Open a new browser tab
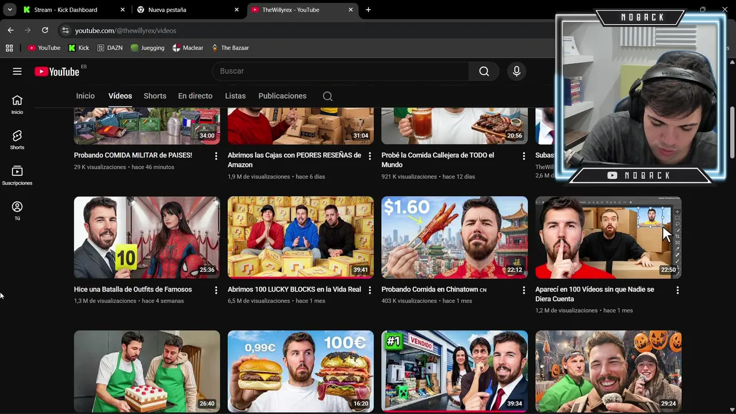 [368, 10]
